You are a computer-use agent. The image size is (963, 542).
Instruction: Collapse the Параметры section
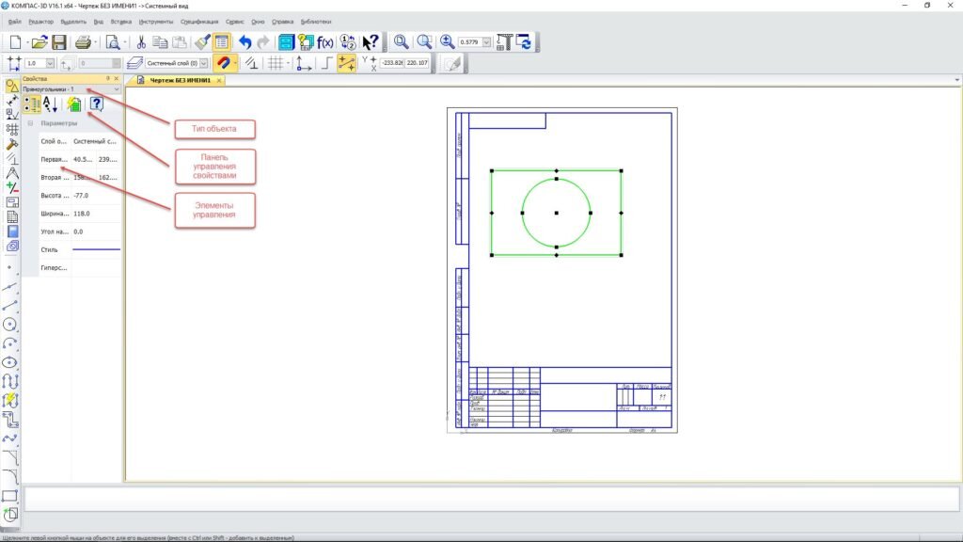tap(30, 123)
